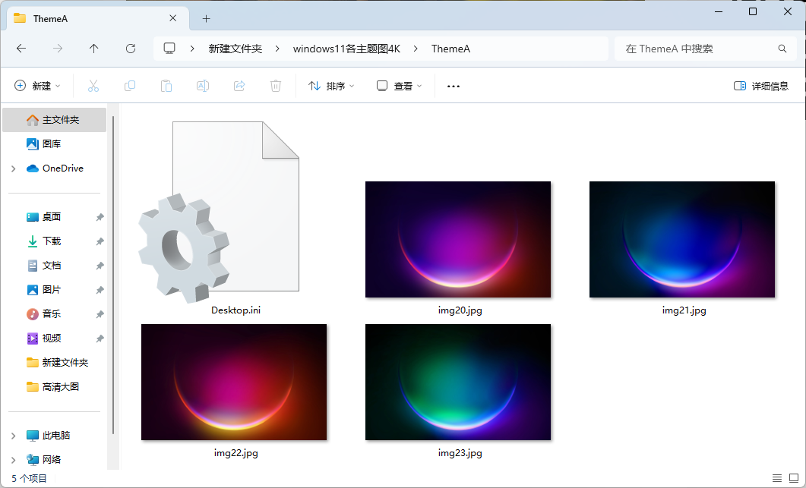Image resolution: width=806 pixels, height=488 pixels.
Task: Expand the OneDrive tree node
Action: [14, 168]
